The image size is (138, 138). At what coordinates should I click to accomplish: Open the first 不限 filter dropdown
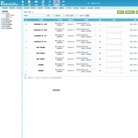point(50,16)
